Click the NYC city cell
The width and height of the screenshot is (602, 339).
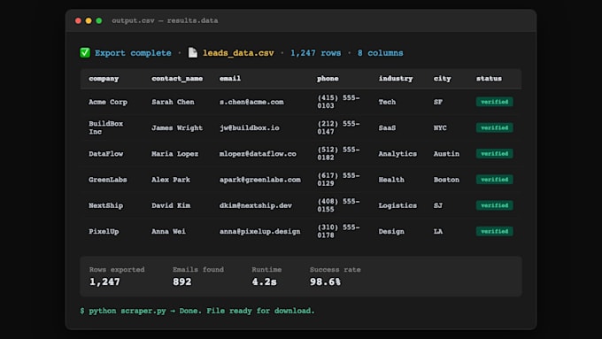tap(440, 127)
